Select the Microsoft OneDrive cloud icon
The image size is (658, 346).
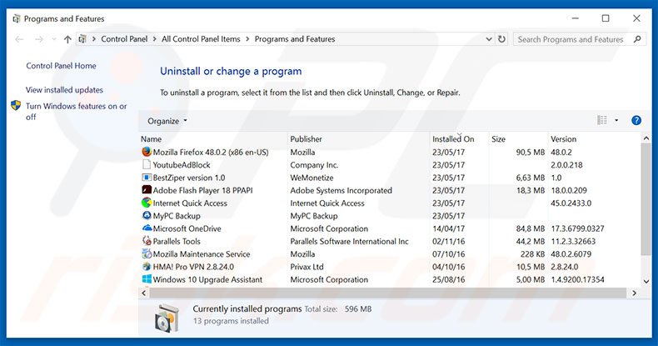(x=147, y=228)
